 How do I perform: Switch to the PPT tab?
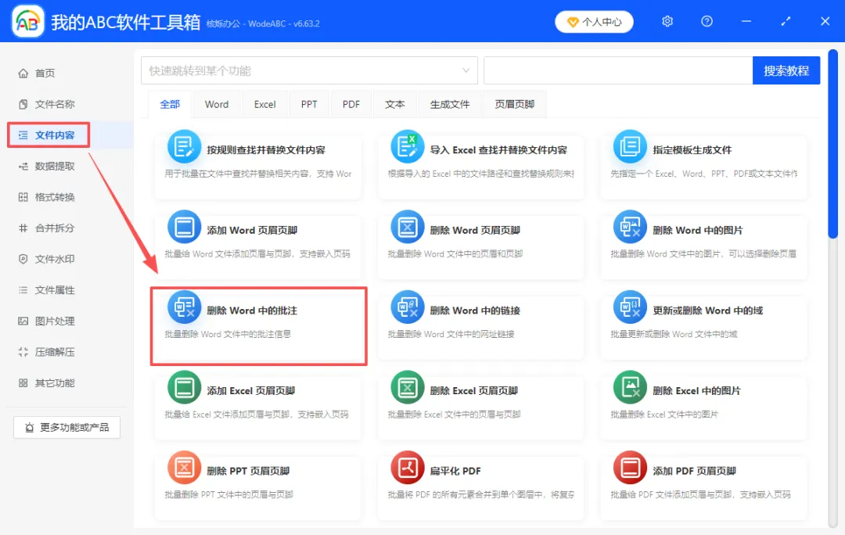coord(309,104)
